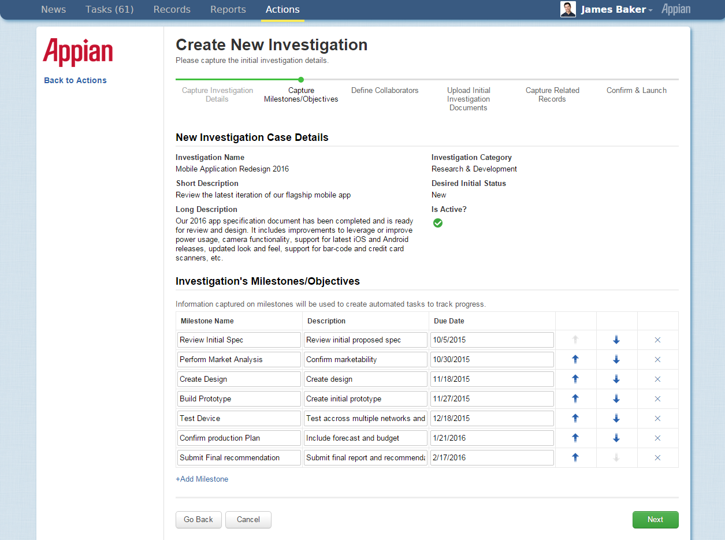This screenshot has height=540, width=725.
Task: Cancel the new investigation form
Action: pos(248,519)
